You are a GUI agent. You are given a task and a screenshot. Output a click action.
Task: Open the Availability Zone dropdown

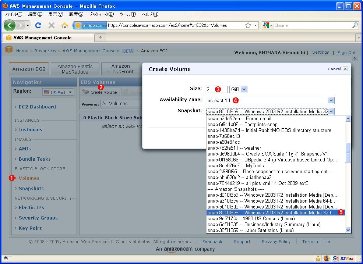click(x=331, y=100)
